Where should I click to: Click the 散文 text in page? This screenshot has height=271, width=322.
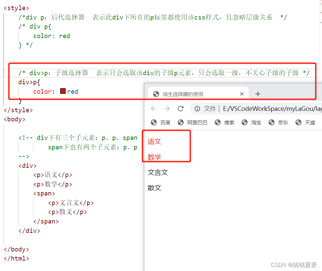154,188
